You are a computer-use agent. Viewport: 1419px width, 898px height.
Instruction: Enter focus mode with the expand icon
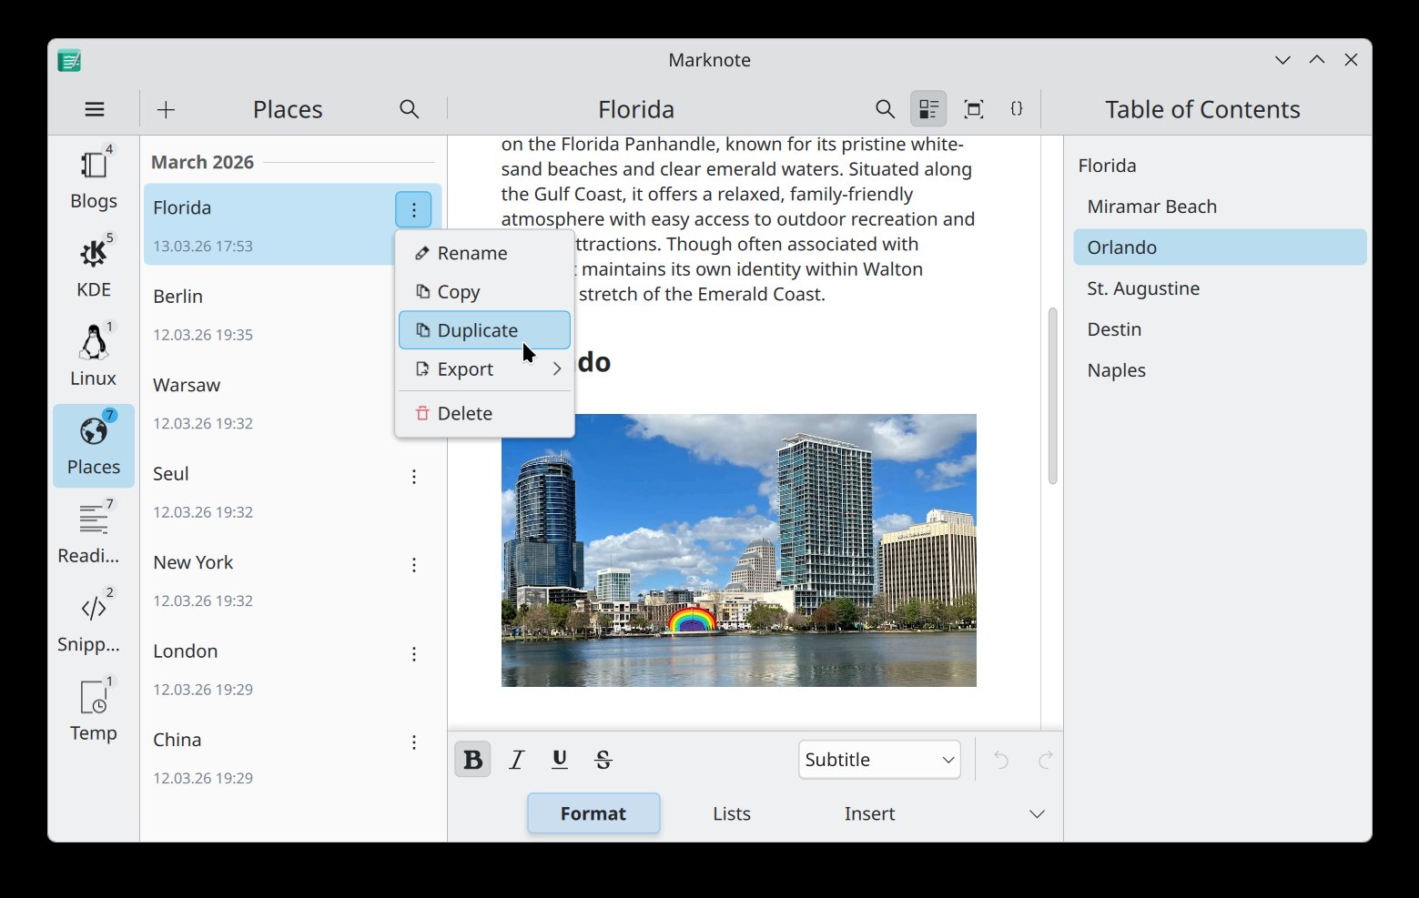[x=973, y=108]
